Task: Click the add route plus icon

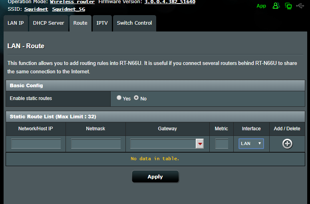Action: (287, 144)
